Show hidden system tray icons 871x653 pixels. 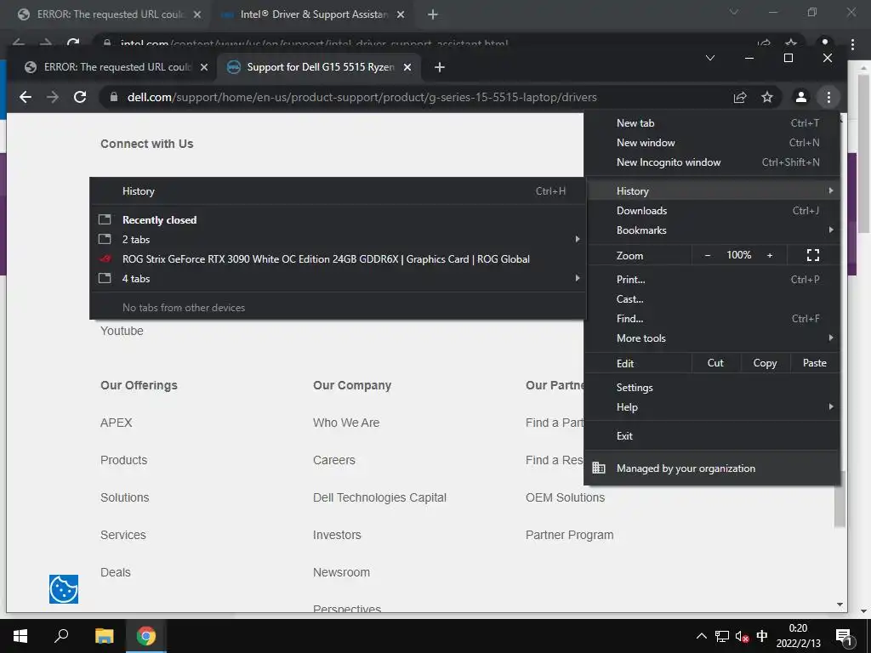point(702,636)
